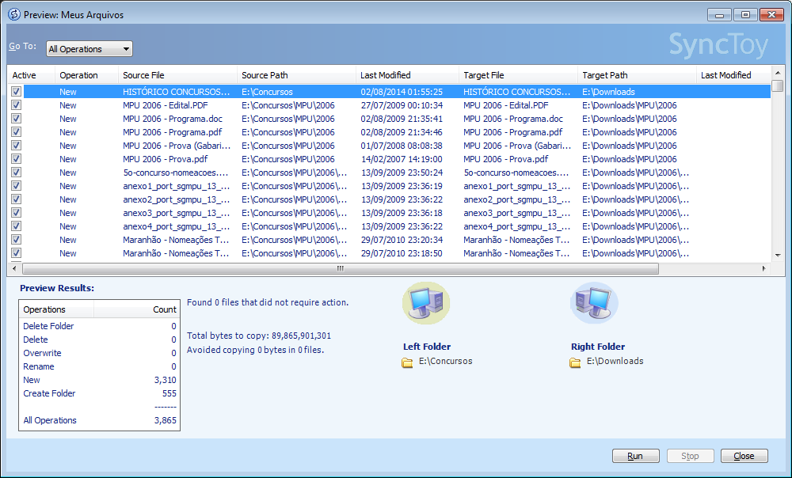Viewport: 792px width, 478px height.
Task: Select the Create Folder entry in Preview Results
Action: [x=49, y=393]
